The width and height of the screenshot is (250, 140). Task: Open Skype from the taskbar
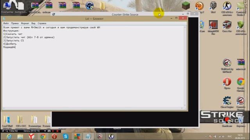(x=66, y=136)
